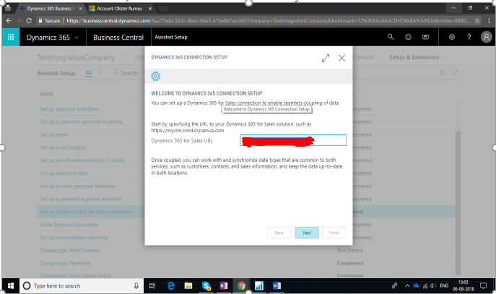Click the help question mark icon

tap(469, 37)
